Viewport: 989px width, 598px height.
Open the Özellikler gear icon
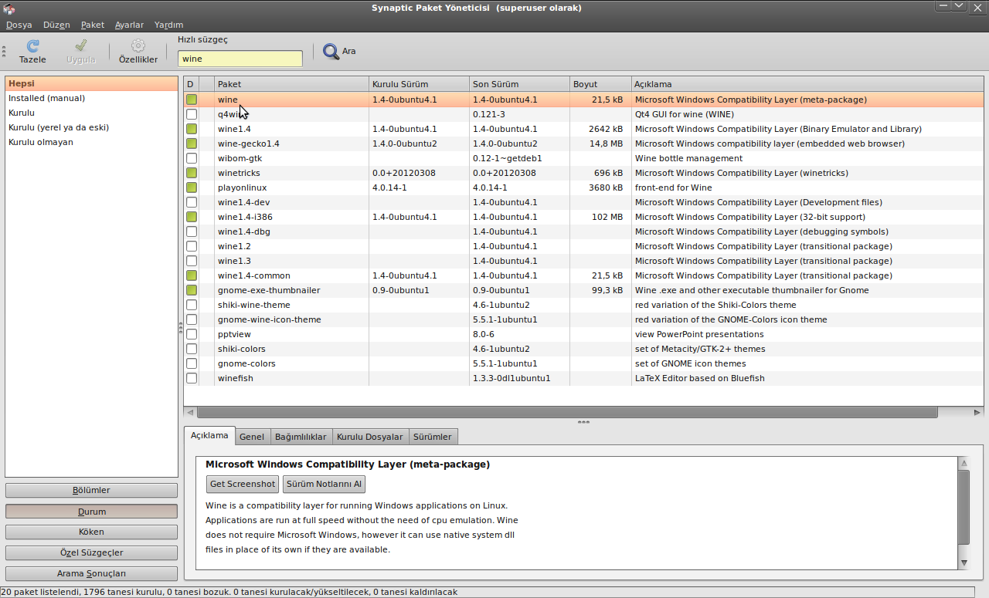coord(138,46)
